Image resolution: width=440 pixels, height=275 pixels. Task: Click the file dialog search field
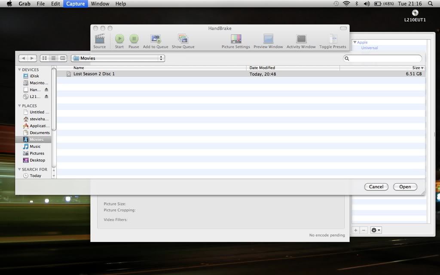[382, 58]
